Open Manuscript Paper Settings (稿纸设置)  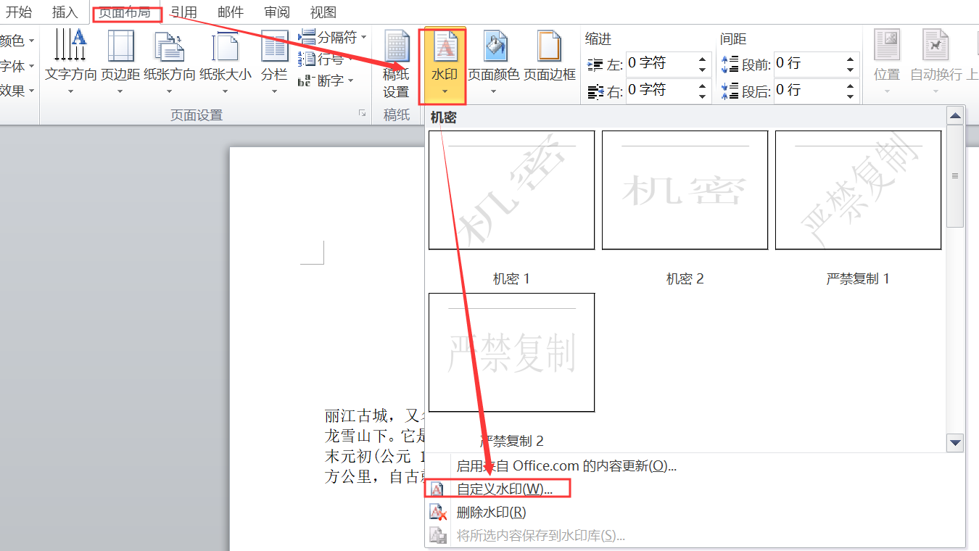pos(396,64)
